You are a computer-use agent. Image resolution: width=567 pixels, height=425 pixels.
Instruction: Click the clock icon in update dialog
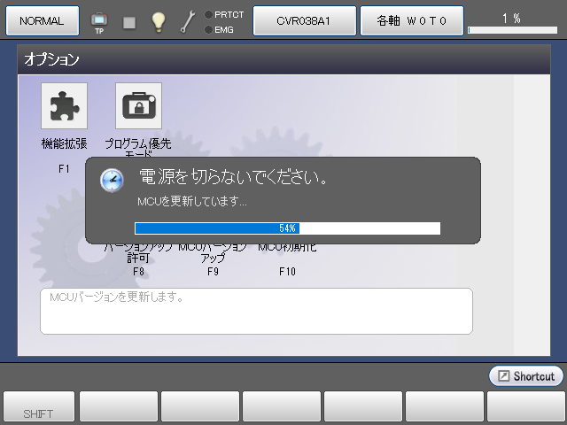(x=112, y=180)
